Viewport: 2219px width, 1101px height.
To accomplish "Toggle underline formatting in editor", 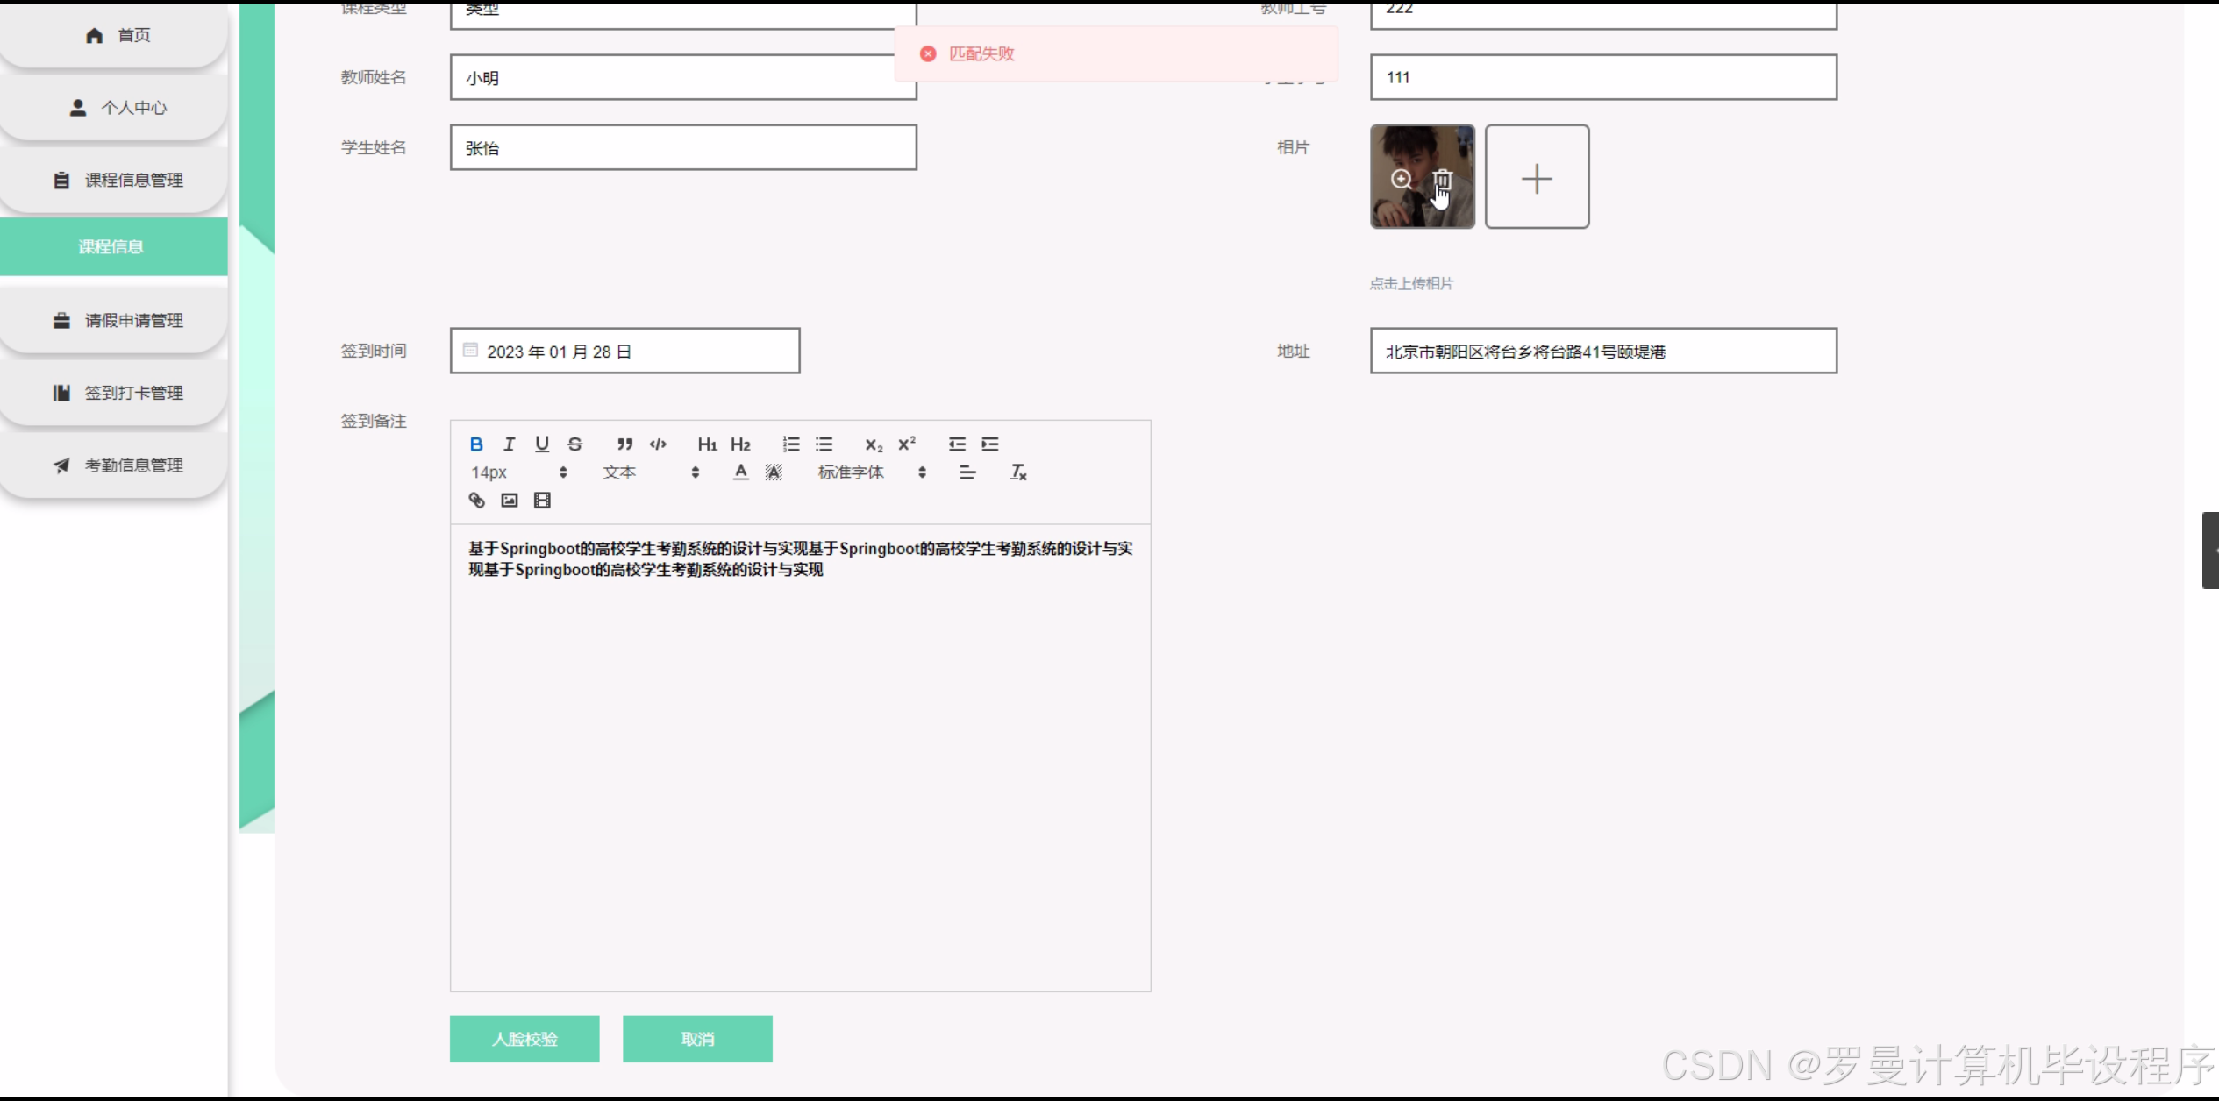I will (542, 444).
